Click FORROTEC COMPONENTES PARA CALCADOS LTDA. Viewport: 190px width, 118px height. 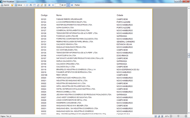77,39
